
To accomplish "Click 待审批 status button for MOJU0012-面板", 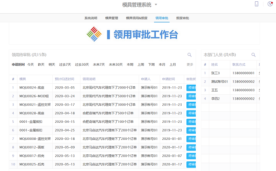I will click(x=191, y=147).
